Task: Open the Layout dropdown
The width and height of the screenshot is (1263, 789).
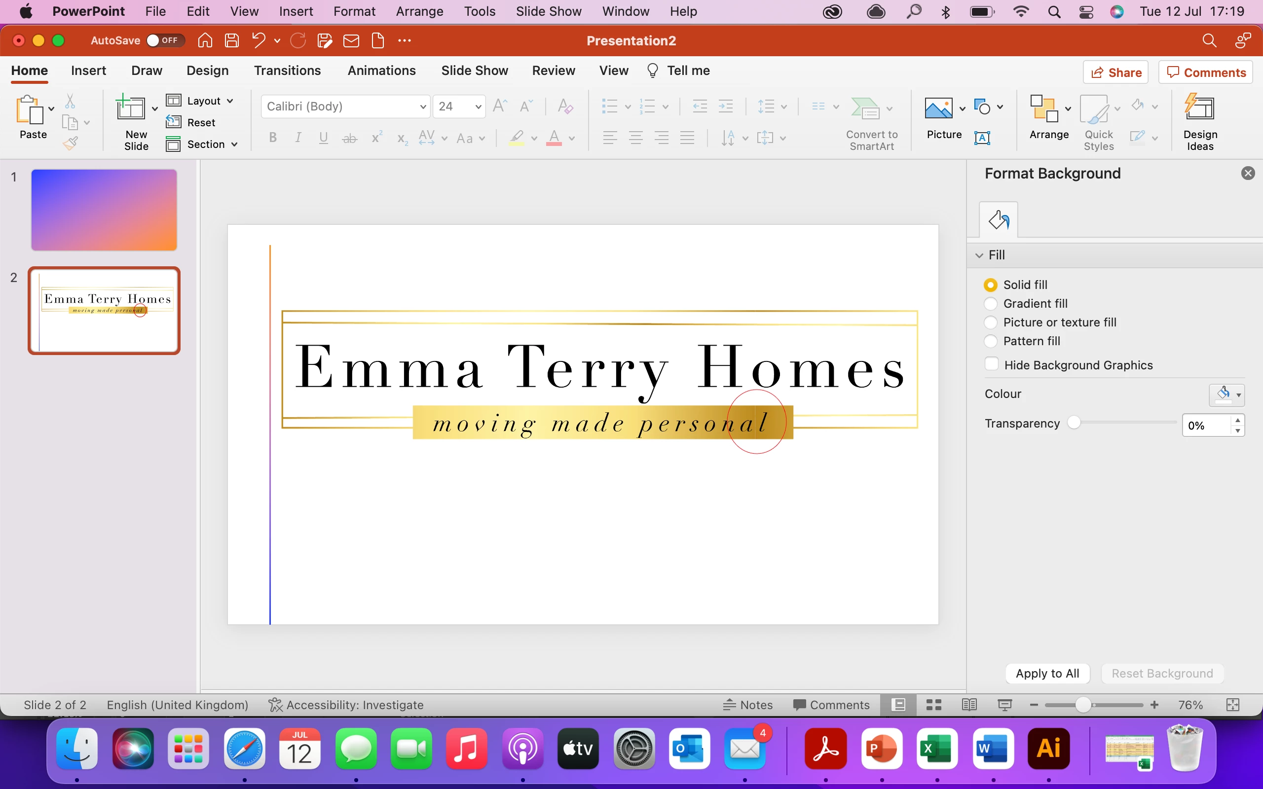Action: [200, 101]
